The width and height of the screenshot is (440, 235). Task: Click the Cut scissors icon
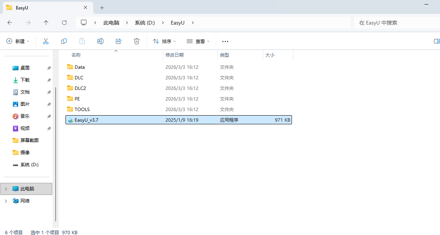pyautogui.click(x=46, y=41)
